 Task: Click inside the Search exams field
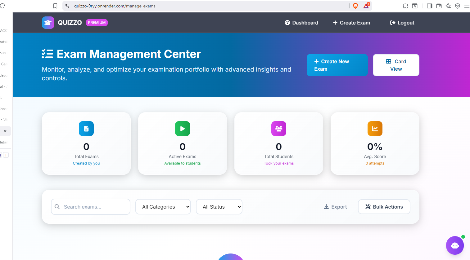point(91,207)
